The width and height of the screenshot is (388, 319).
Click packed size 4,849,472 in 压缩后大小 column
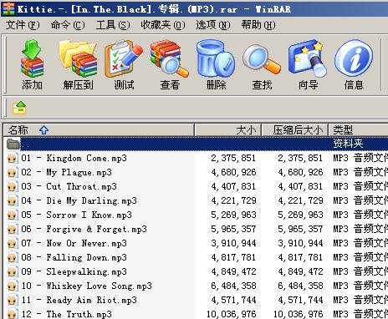pyautogui.click(x=300, y=271)
